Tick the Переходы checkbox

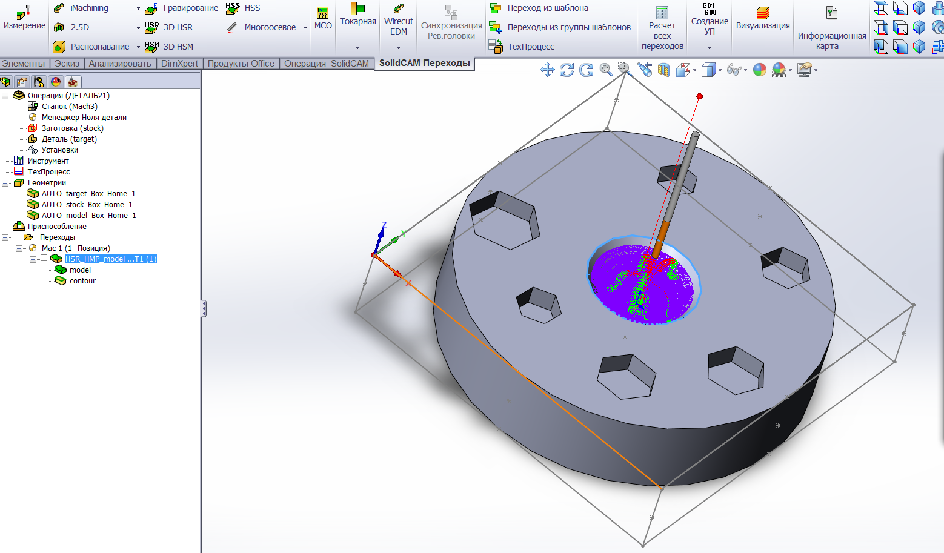(x=16, y=237)
